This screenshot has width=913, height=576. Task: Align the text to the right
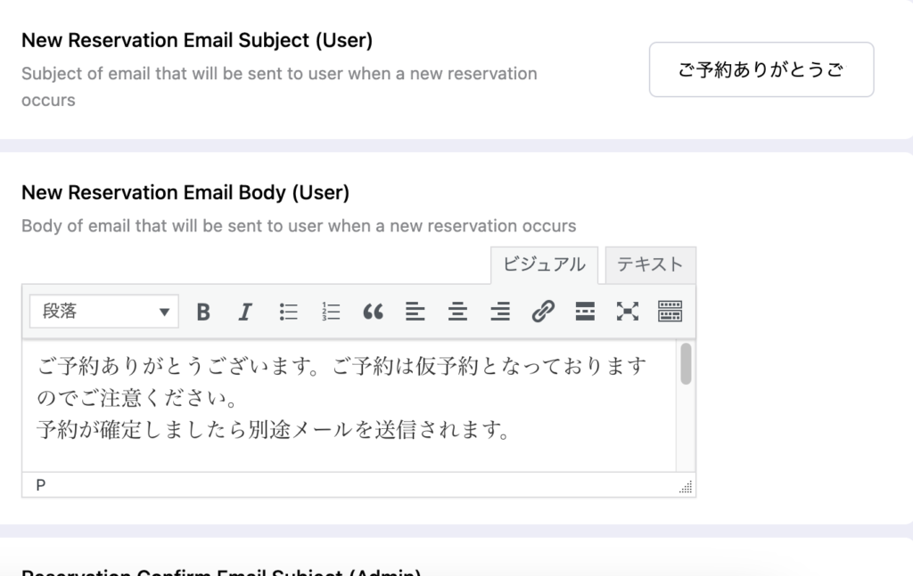(x=500, y=312)
